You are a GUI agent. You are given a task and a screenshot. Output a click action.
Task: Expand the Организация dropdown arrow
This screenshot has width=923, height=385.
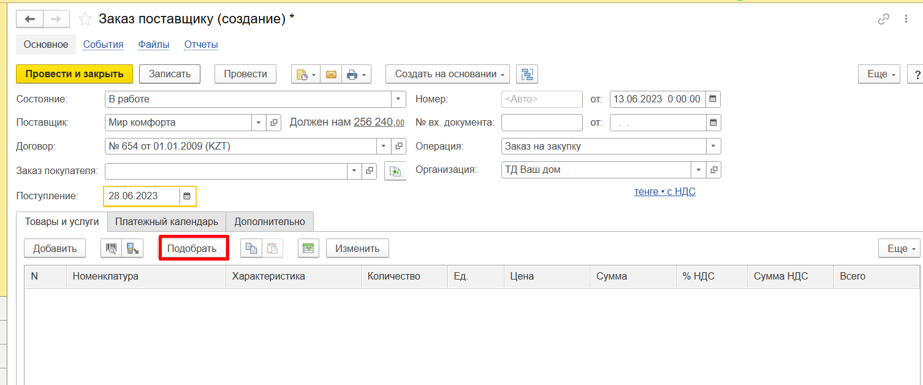pyautogui.click(x=699, y=170)
